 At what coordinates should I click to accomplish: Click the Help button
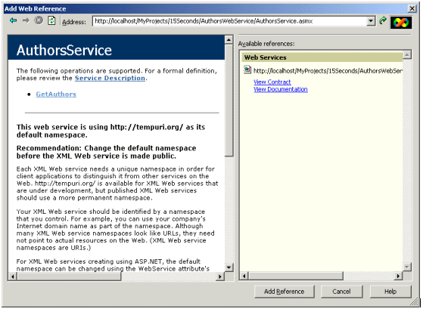[390, 292]
